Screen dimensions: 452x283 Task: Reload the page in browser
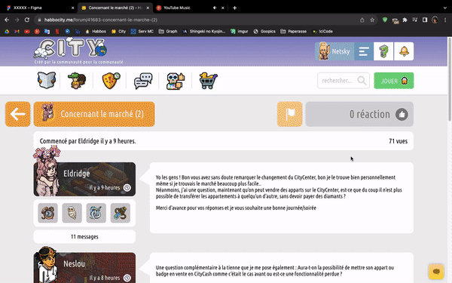[x=27, y=20]
